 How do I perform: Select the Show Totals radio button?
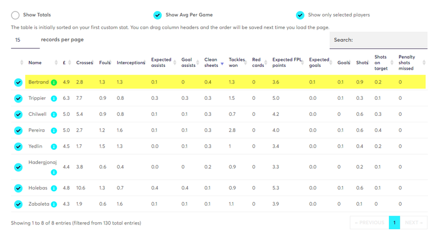coord(15,15)
